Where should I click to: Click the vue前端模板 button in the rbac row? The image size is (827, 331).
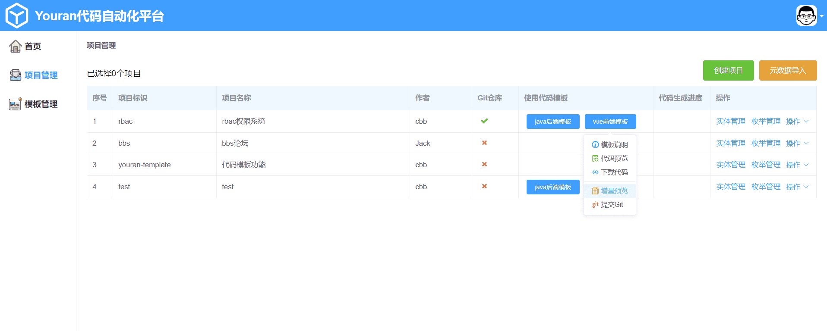[610, 122]
